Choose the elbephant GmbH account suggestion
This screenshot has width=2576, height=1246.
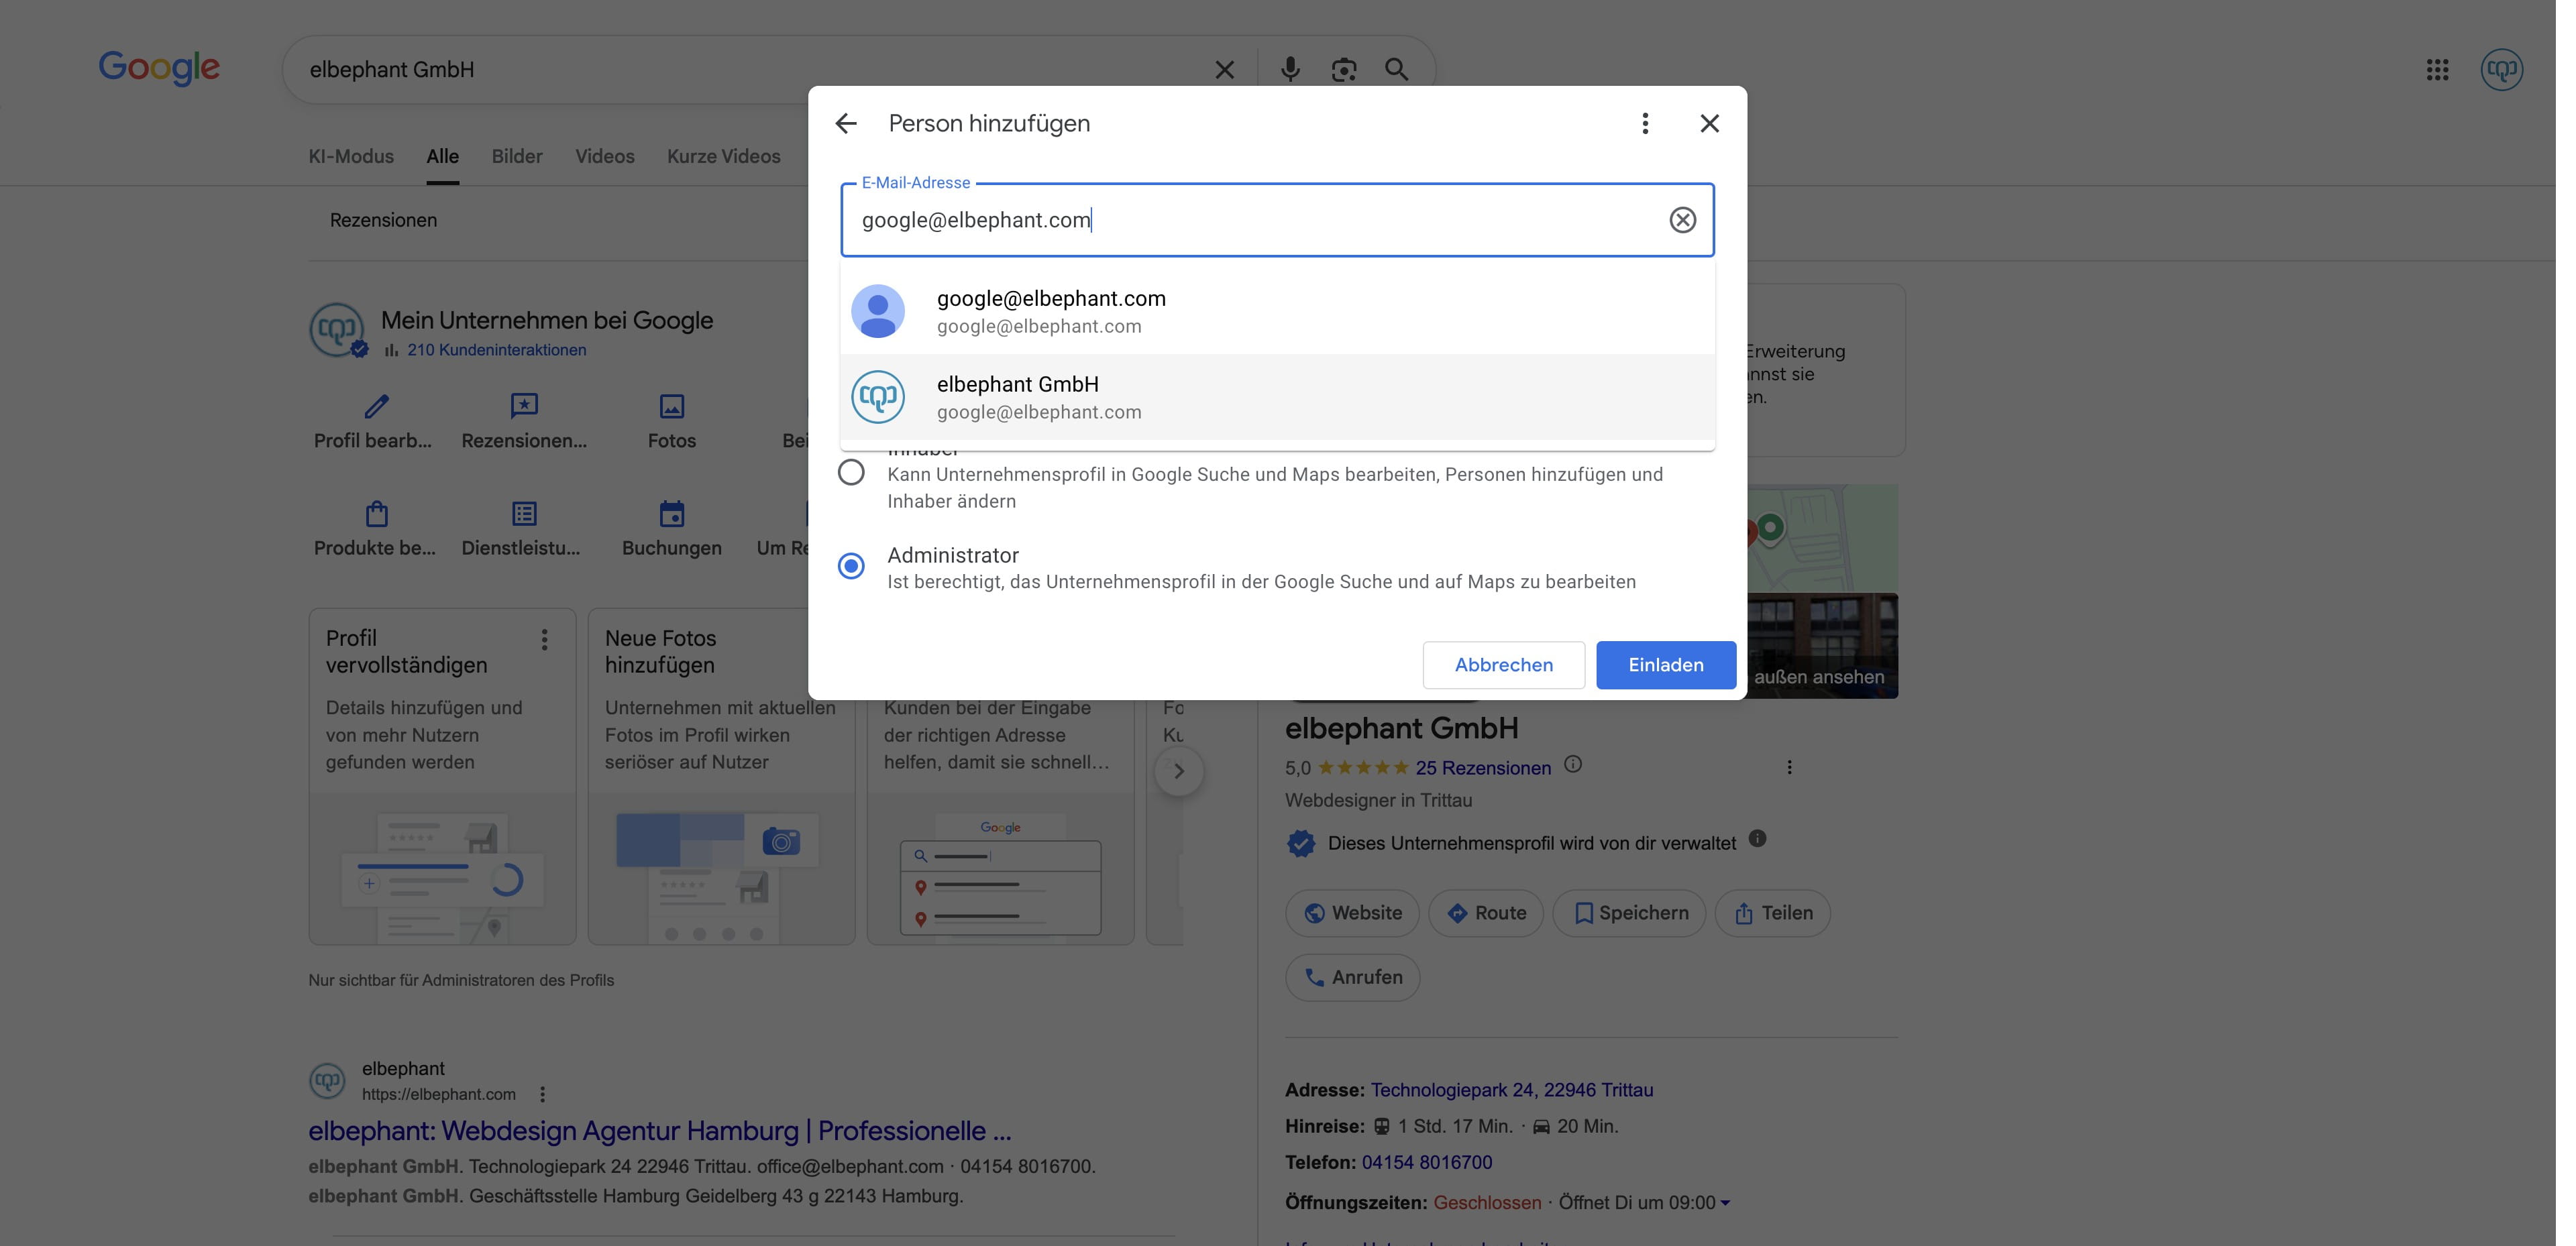point(1277,397)
